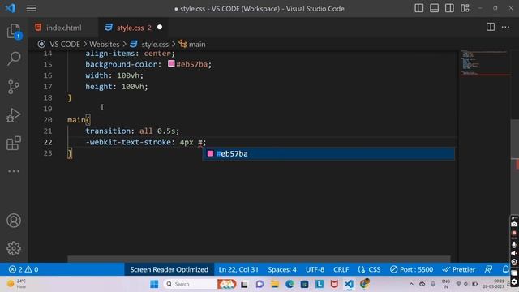Click the unsaved dot on style.css tab
Screen dimensions: 519x292
pos(160,27)
